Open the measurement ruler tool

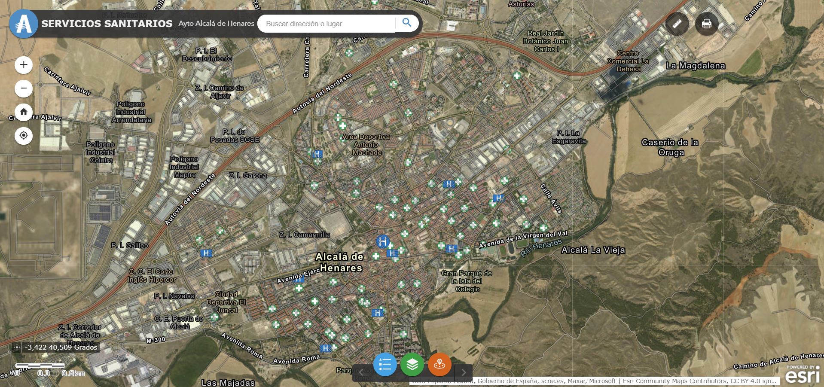[x=677, y=24]
